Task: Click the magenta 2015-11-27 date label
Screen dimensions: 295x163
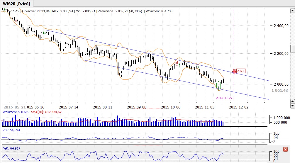Action: click(224, 98)
